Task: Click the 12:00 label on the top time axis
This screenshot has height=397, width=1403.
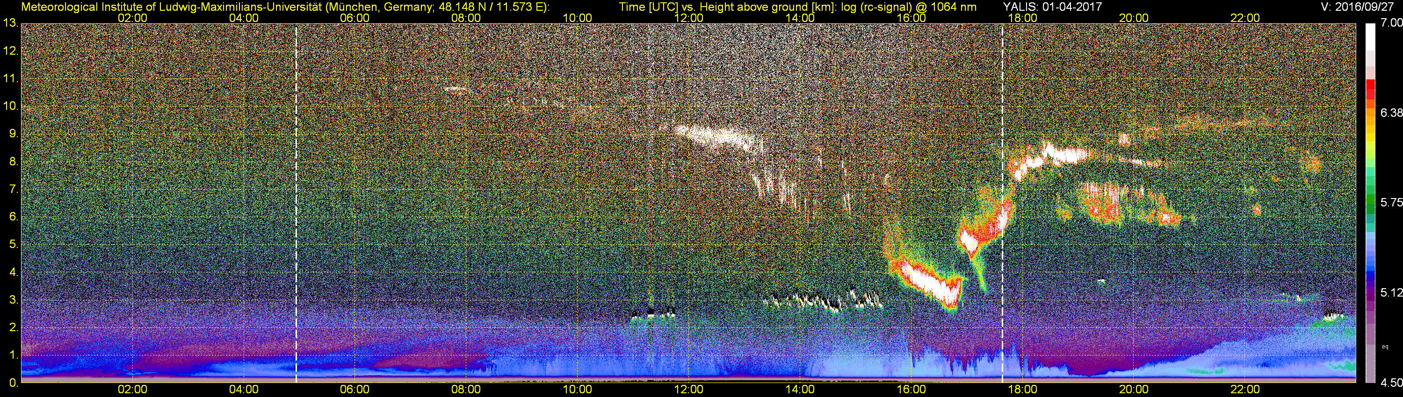Action: [x=688, y=18]
